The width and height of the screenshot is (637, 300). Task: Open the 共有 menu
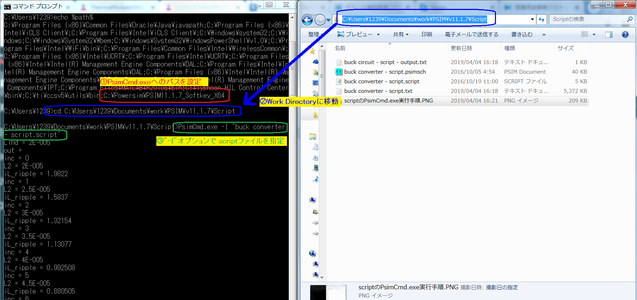click(x=400, y=35)
